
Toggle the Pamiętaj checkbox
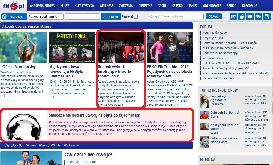[x=136, y=17]
